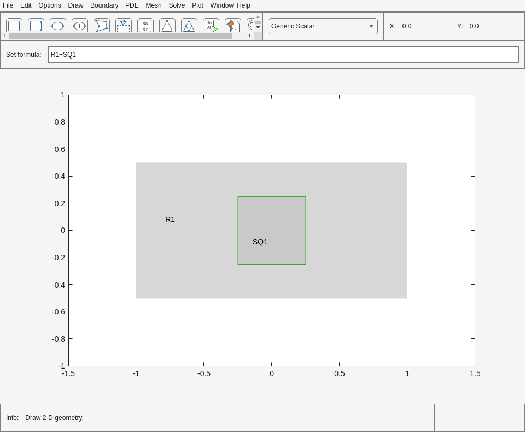
Task: Select the centered rectangle tool
Action: point(36,26)
